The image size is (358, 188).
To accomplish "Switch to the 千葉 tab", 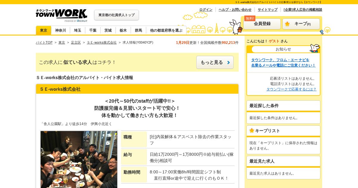I will (x=93, y=30).
